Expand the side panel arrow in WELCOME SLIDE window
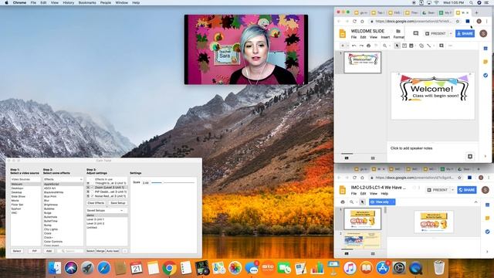The height and width of the screenshot is (278, 494). coord(486,156)
